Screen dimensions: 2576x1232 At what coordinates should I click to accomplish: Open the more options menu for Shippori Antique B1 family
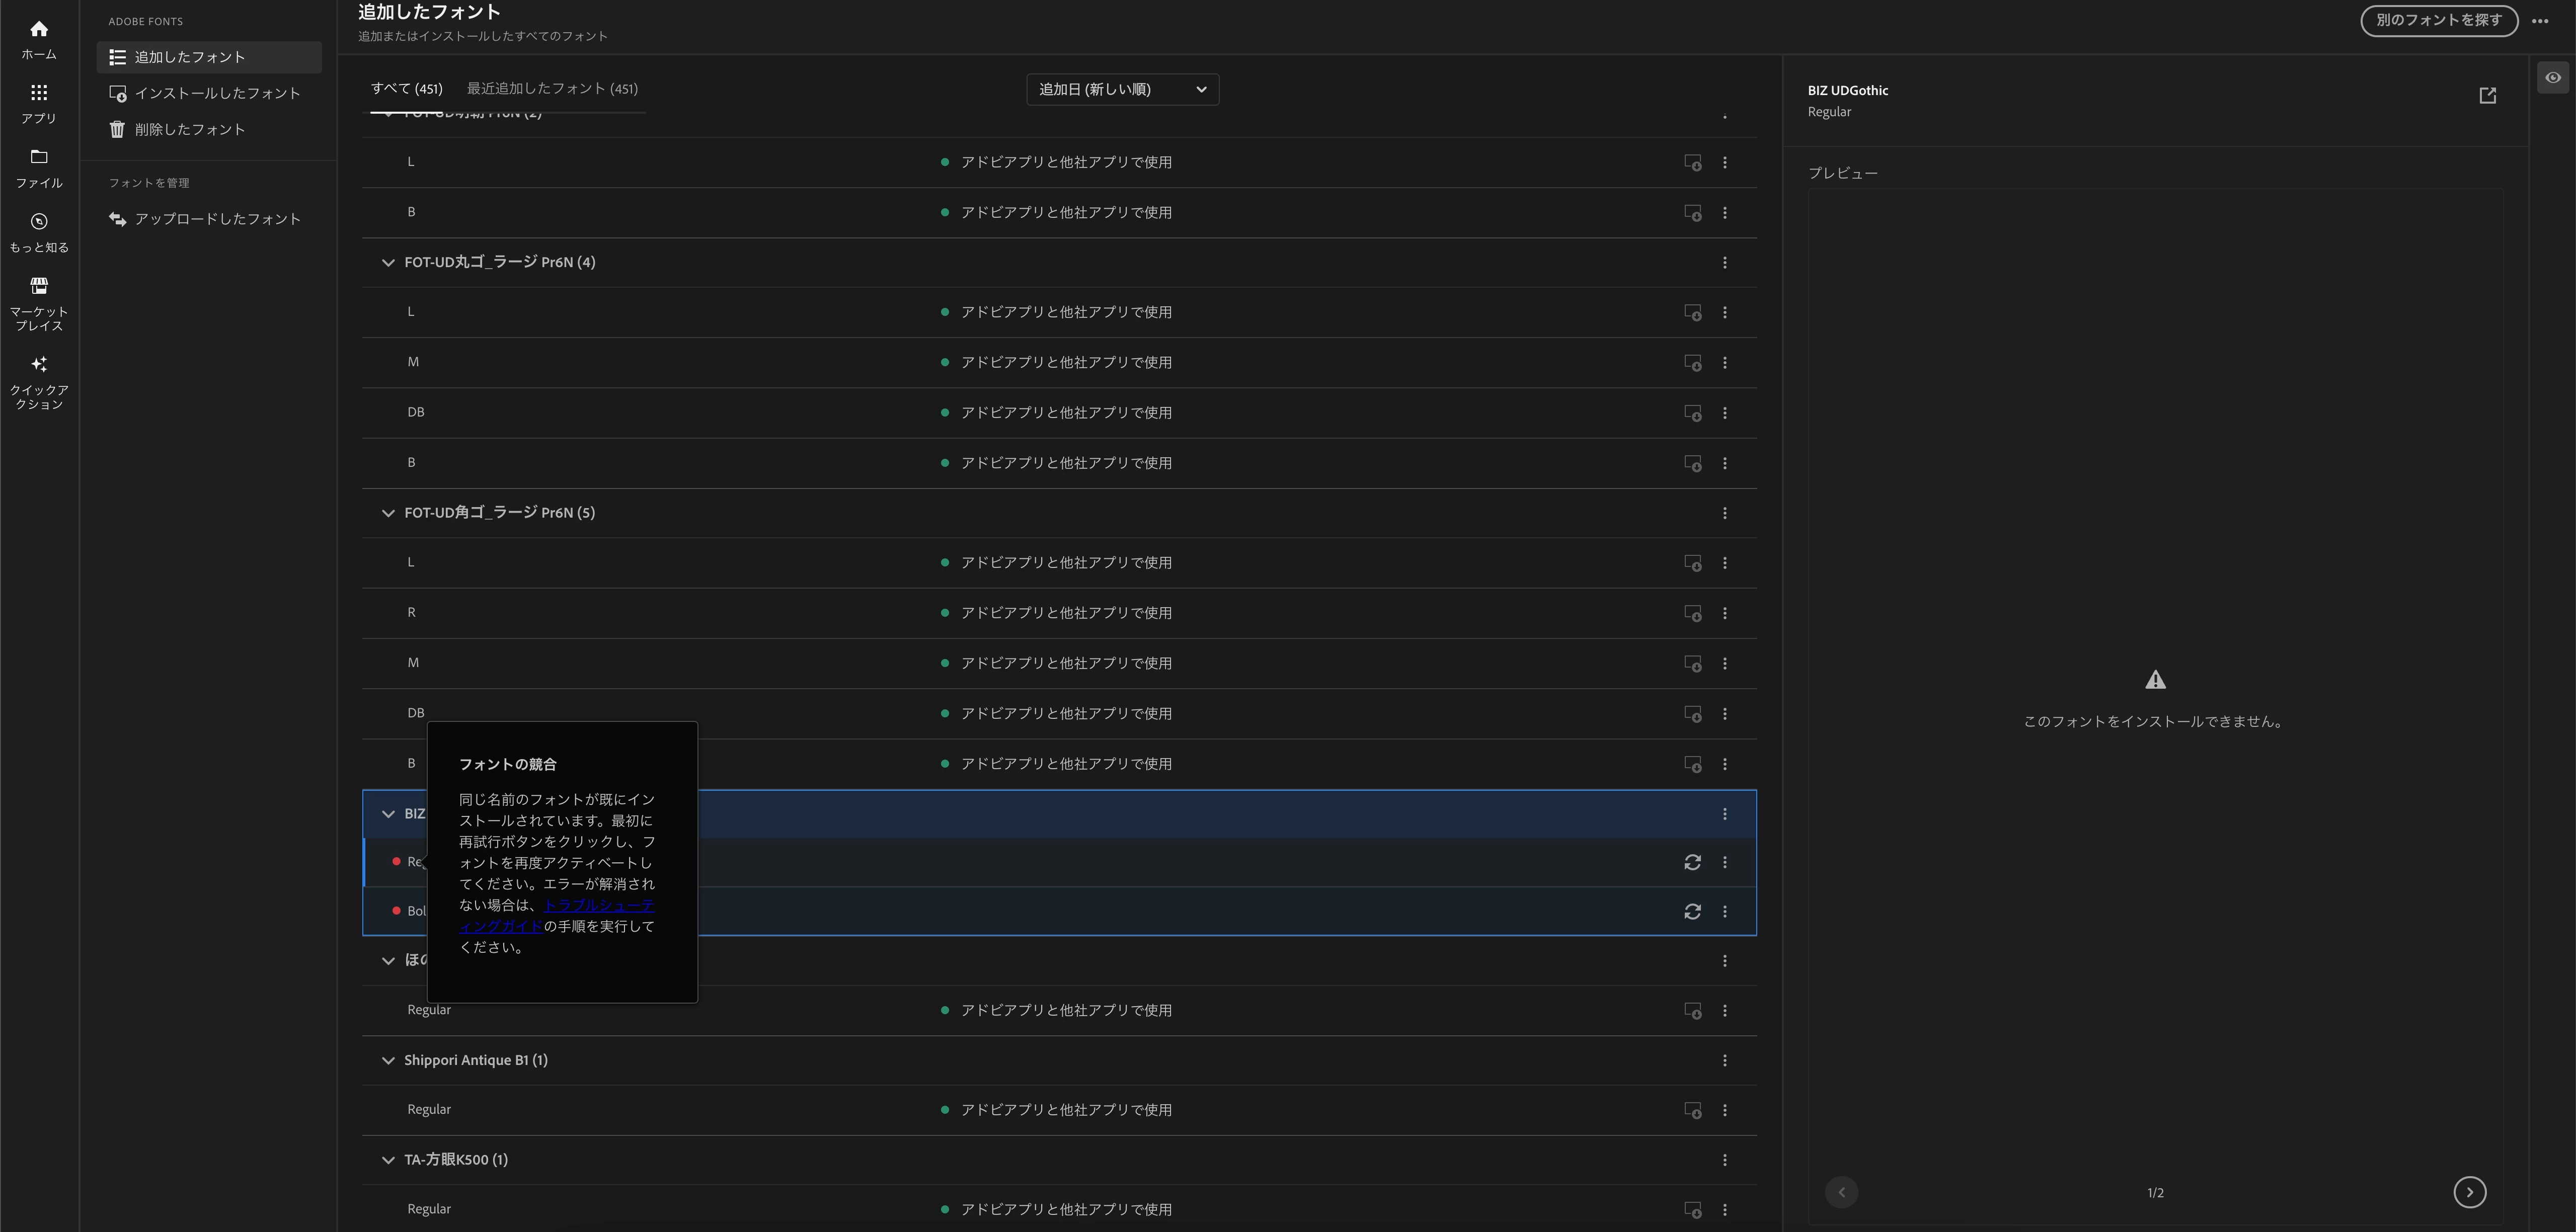click(1724, 1060)
